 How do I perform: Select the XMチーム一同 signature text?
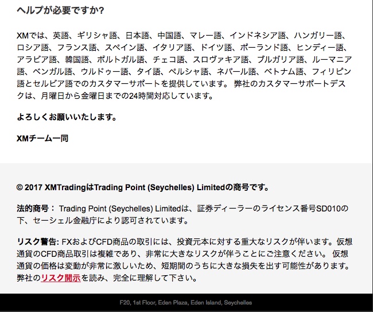pyautogui.click(x=43, y=138)
